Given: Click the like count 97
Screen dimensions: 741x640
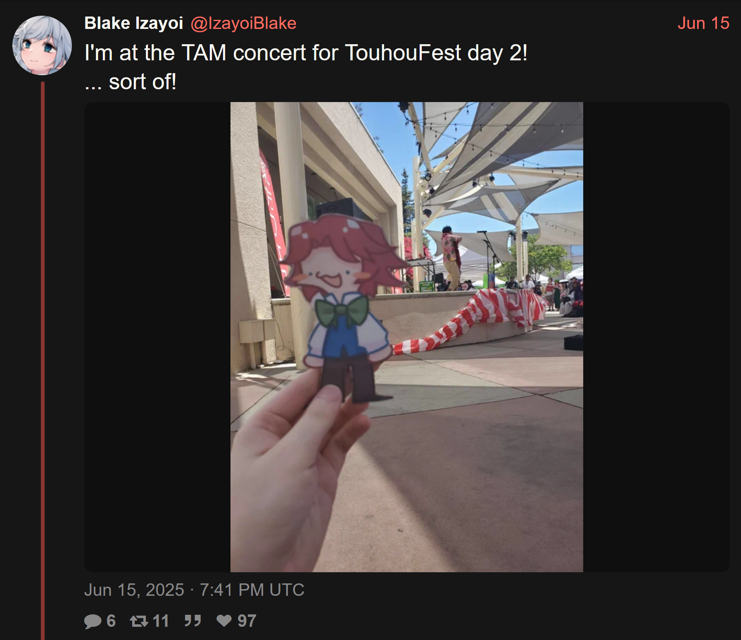Looking at the screenshot, I should [247, 621].
